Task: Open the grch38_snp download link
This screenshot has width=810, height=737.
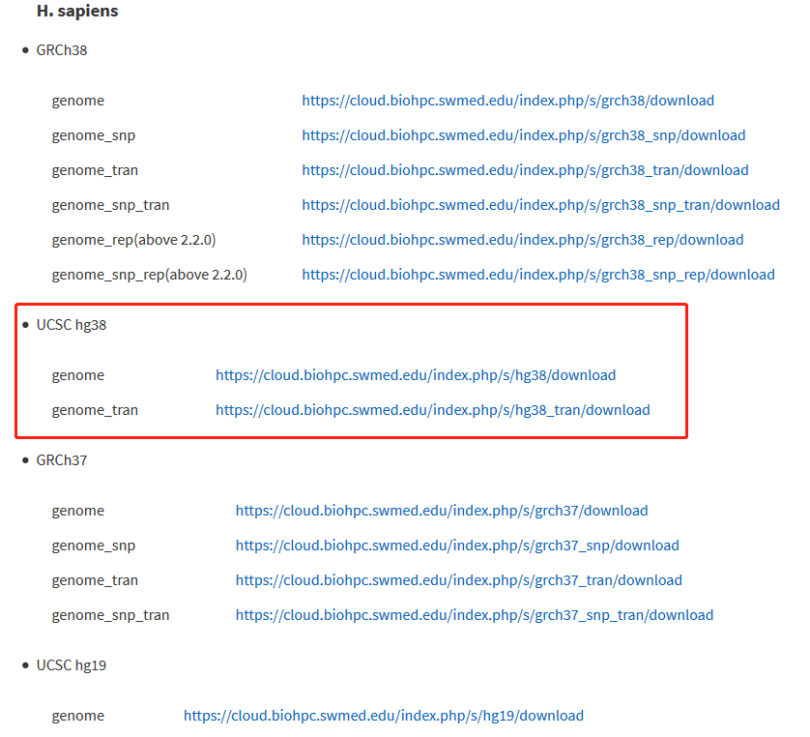Action: click(x=524, y=135)
